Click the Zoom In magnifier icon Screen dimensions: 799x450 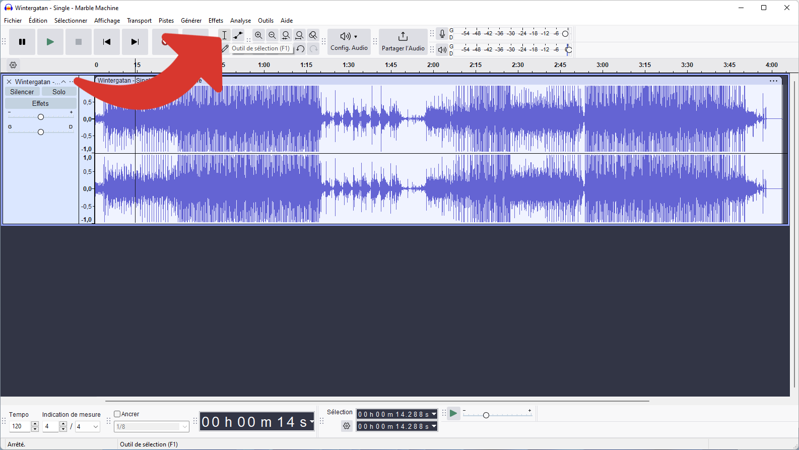258,35
